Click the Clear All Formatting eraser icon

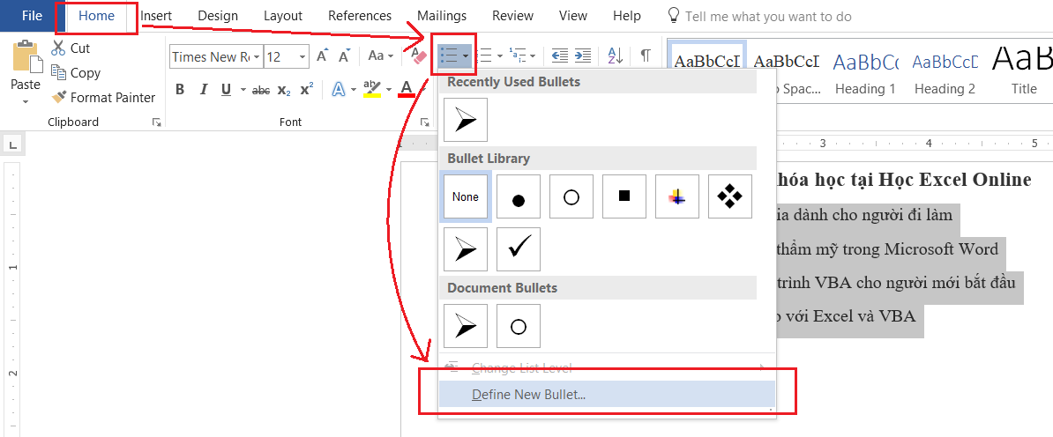[x=418, y=56]
